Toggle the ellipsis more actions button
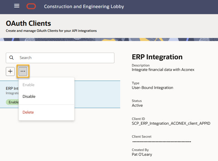 (23, 71)
